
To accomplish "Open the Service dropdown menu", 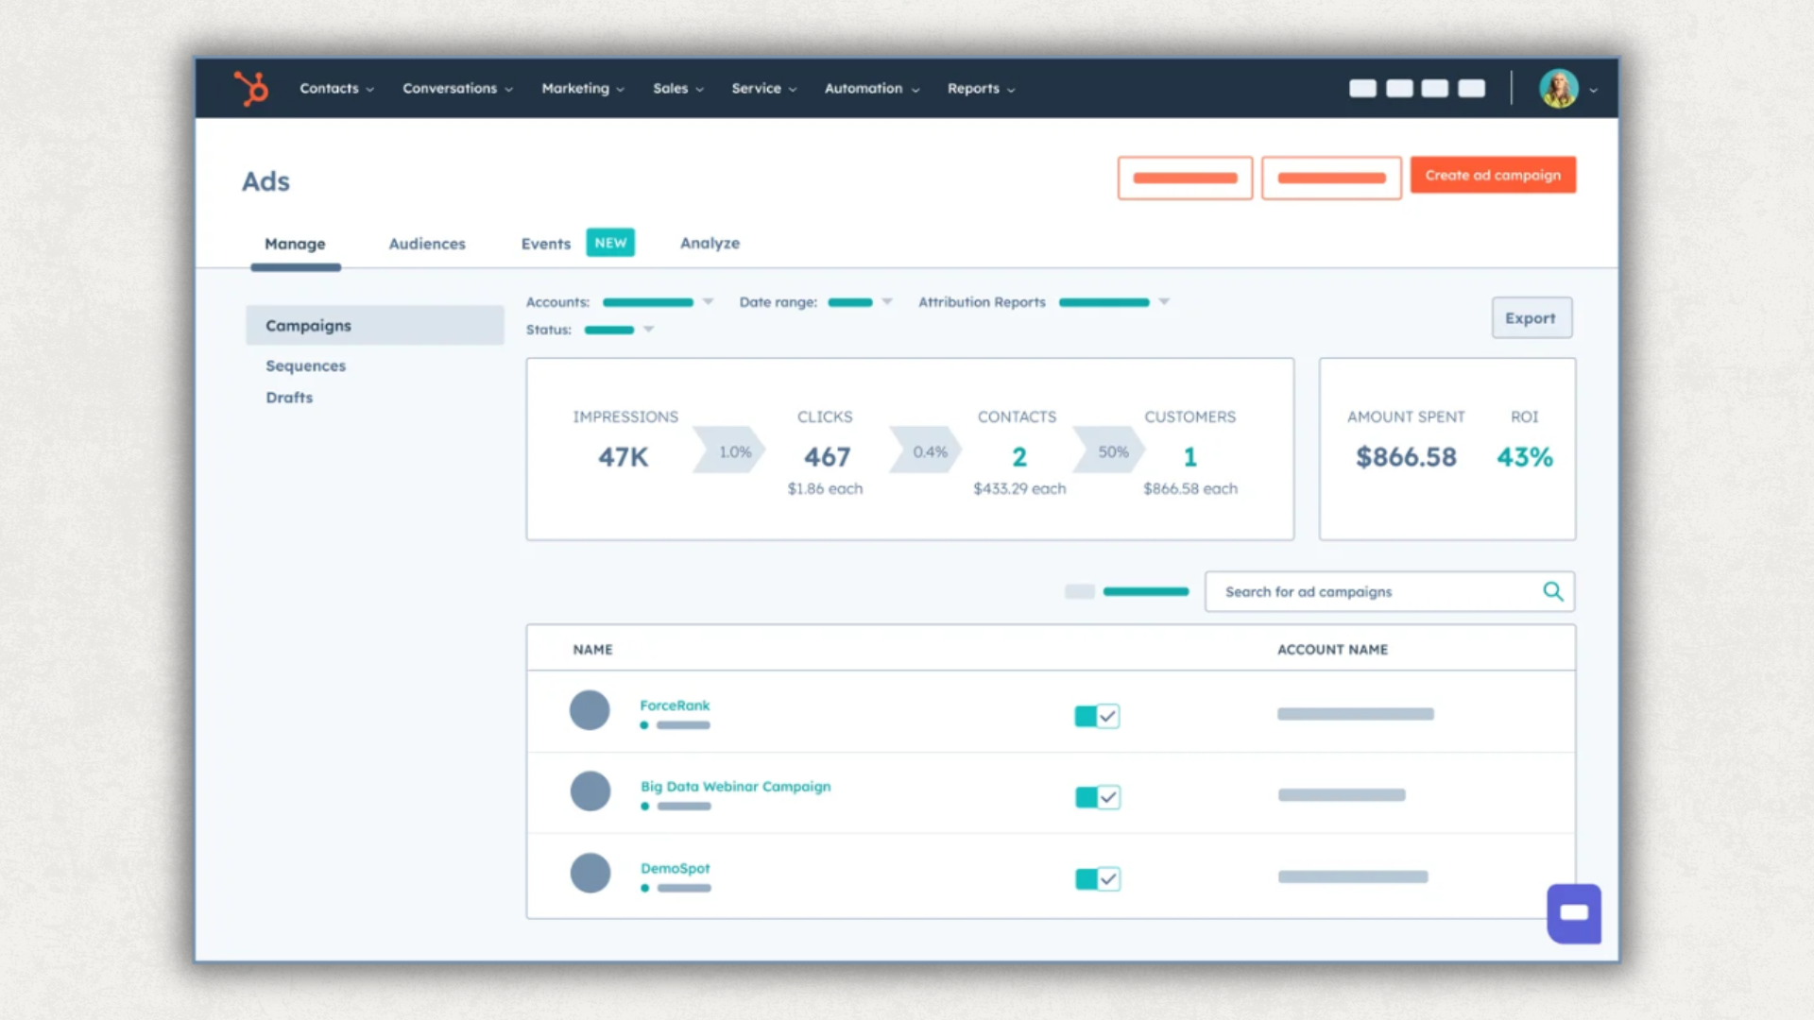I will (764, 88).
